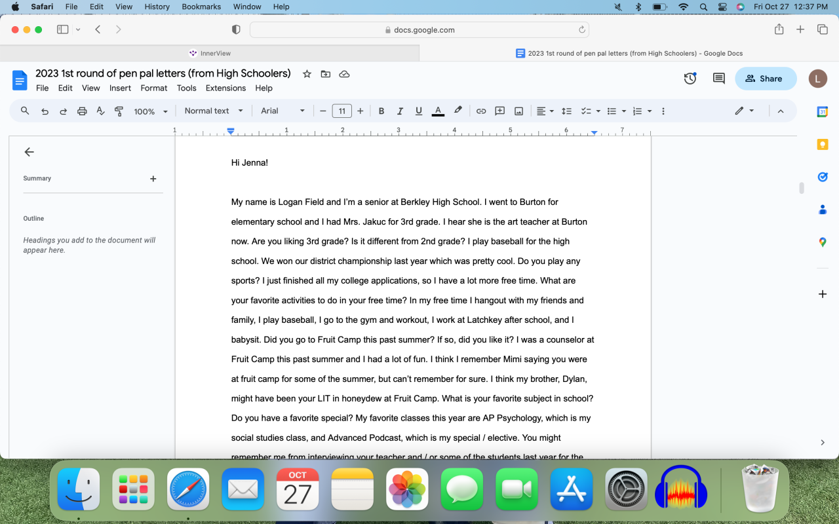
Task: Add a document summary
Action: (153, 179)
